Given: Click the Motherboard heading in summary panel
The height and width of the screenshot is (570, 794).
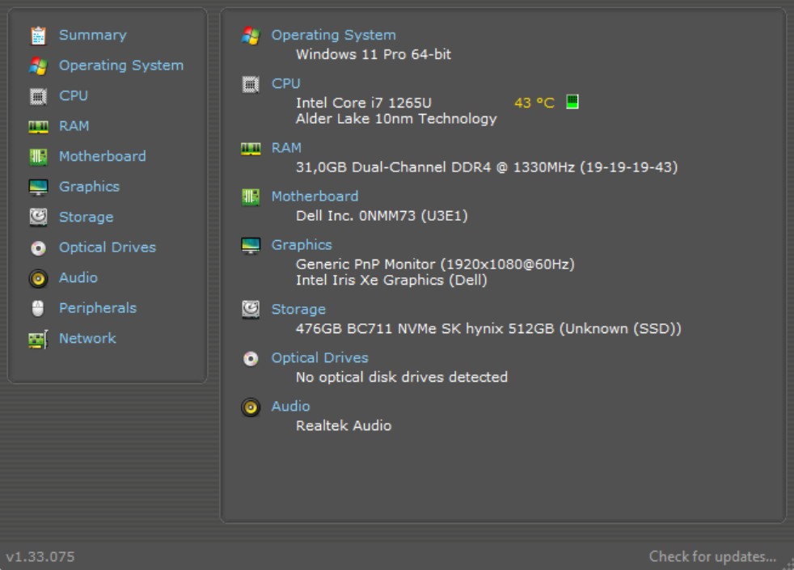Looking at the screenshot, I should coord(315,196).
